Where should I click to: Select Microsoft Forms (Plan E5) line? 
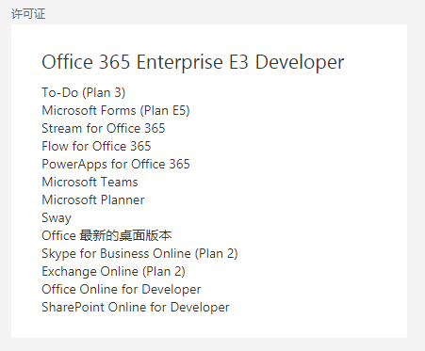coord(116,111)
